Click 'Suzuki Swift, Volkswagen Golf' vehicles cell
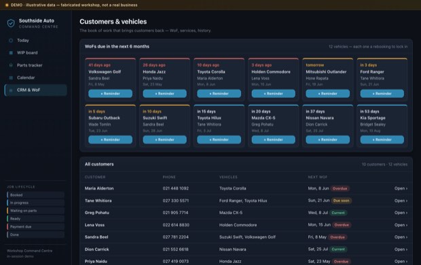 pyautogui.click(x=247, y=237)
